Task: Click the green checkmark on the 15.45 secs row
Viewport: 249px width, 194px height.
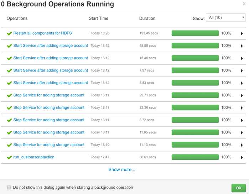Action: point(9,58)
